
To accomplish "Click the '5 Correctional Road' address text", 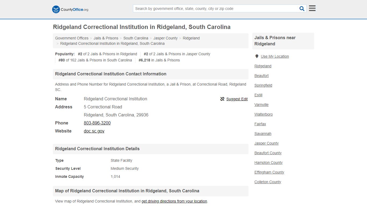I will click(x=103, y=107).
